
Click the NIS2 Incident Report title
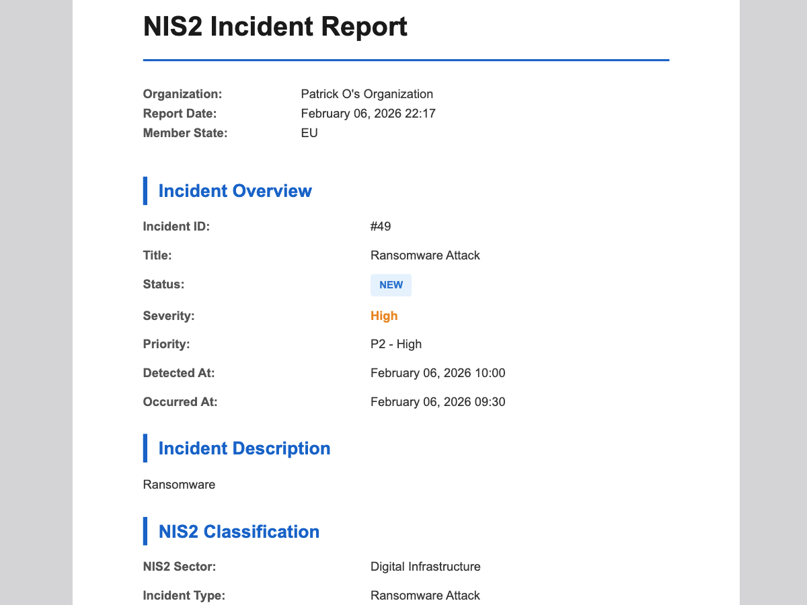coord(275,27)
